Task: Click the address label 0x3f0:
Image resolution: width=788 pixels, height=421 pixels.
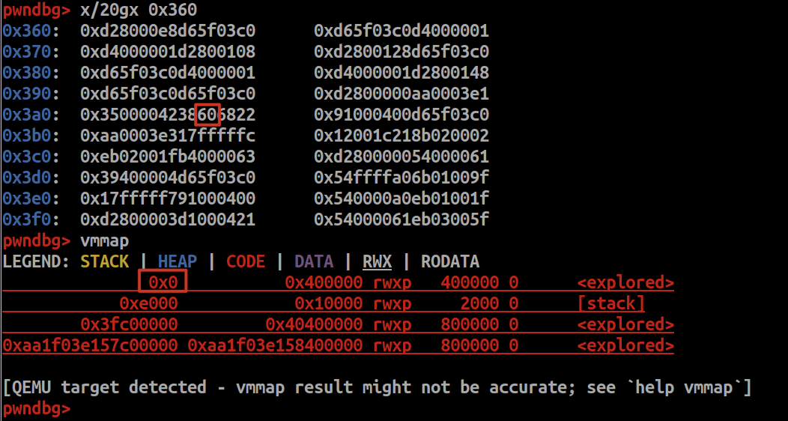Action: tap(31, 219)
